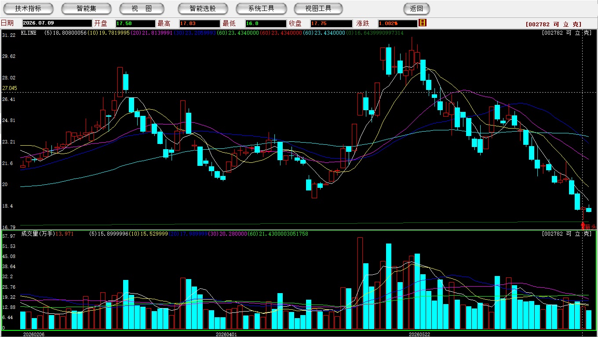Click the date field showing 2026.07.09
The width and height of the screenshot is (598, 337).
(x=57, y=23)
